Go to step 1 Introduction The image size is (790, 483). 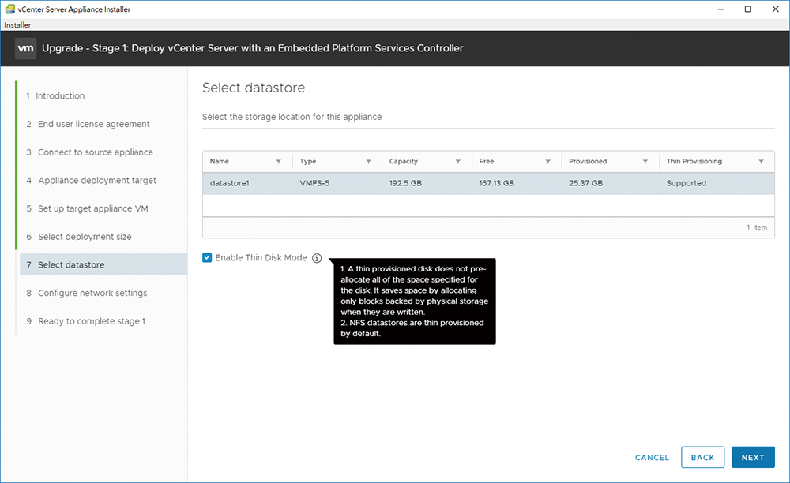point(55,95)
